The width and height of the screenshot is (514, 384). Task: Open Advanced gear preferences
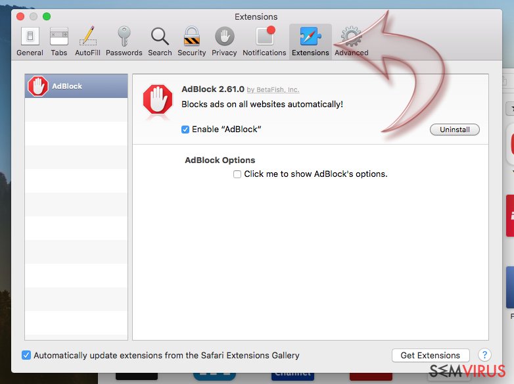pyautogui.click(x=352, y=41)
